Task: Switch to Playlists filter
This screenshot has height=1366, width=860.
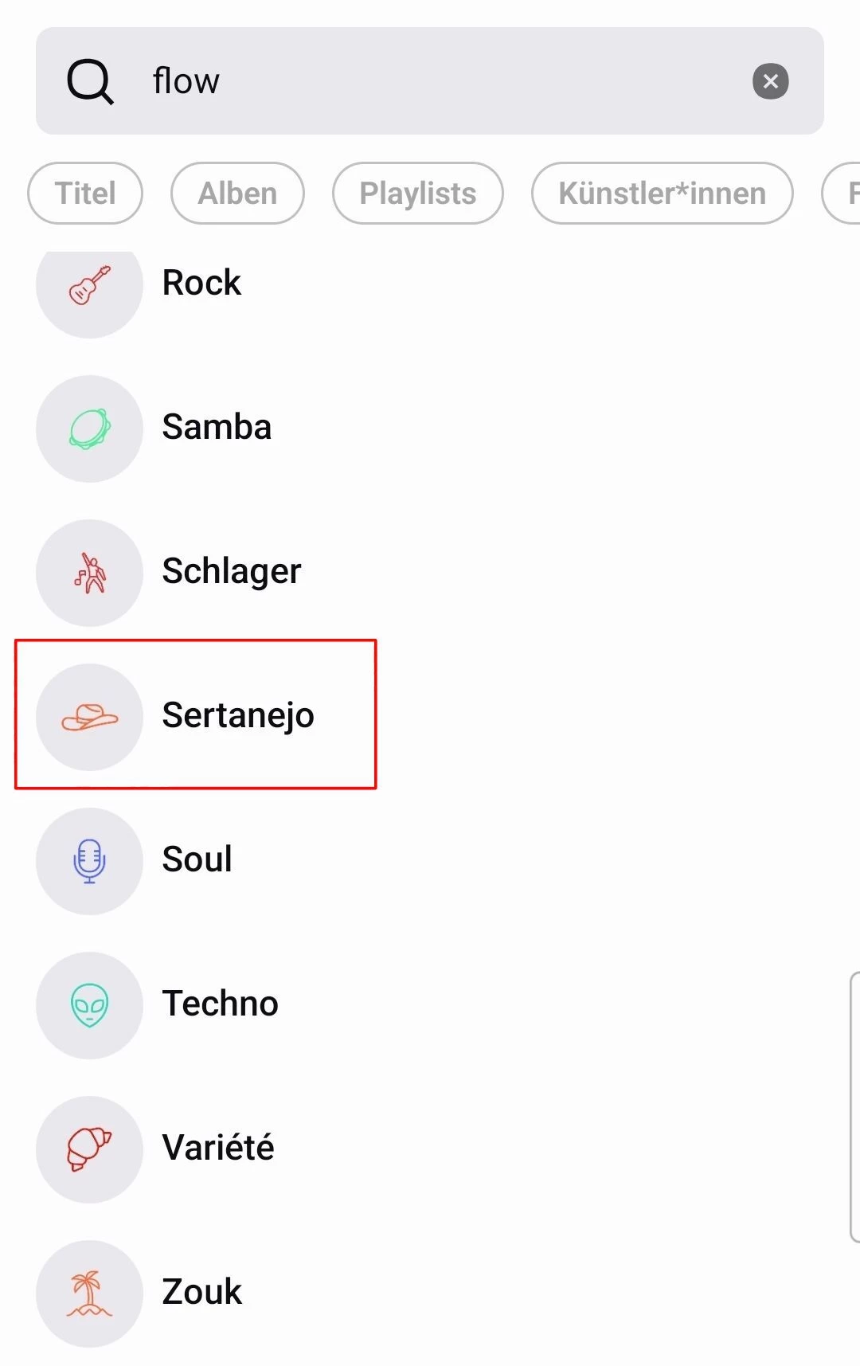Action: tap(417, 194)
